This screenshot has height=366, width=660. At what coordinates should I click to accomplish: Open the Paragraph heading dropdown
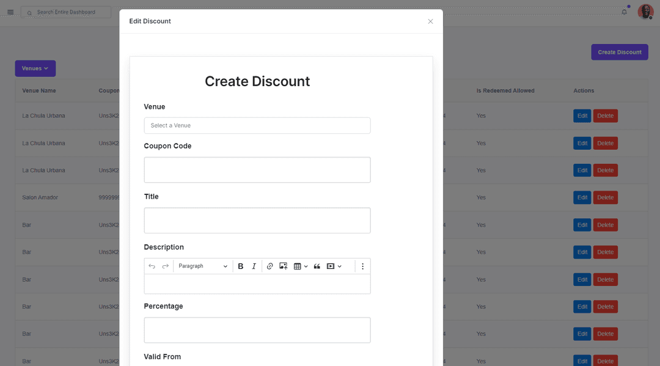coord(202,266)
